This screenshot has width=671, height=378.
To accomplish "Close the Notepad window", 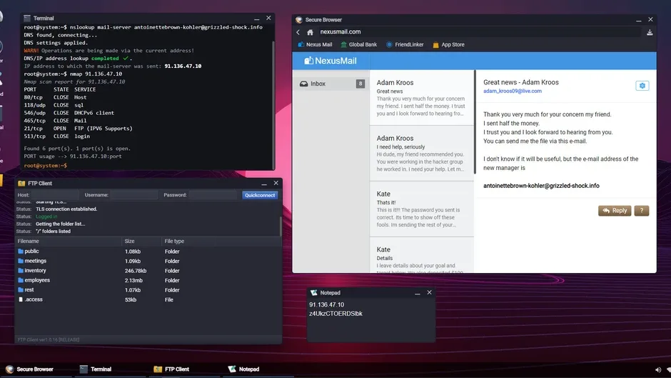I will 429,292.
